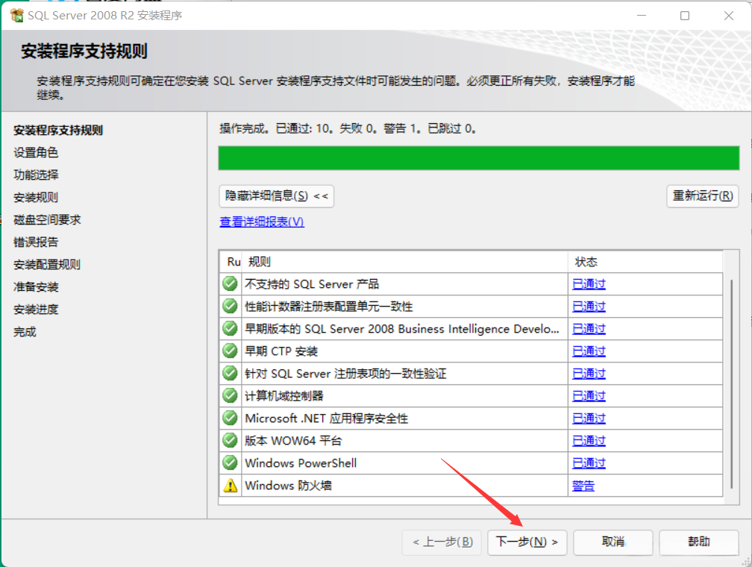The image size is (752, 567).
Task: Click the yellow warning icon for Windows 防火墙
Action: point(231,486)
